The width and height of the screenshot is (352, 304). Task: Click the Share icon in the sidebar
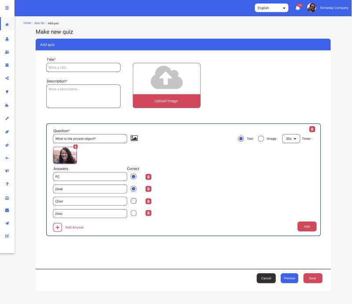(x=7, y=78)
